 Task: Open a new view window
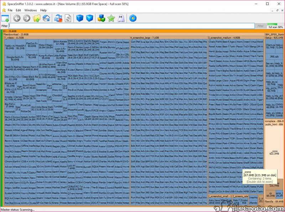pyautogui.click(x=5, y=18)
